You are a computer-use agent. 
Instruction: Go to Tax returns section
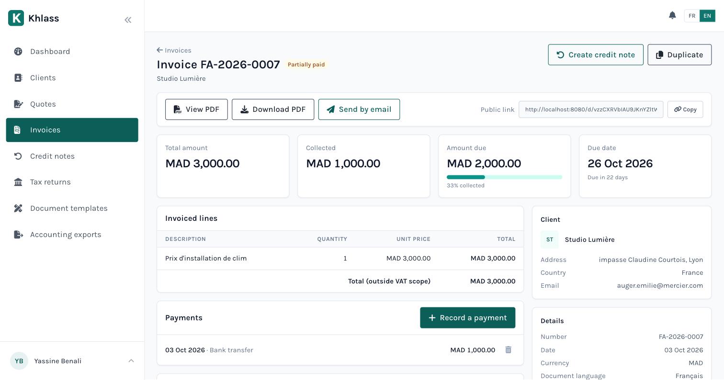point(72,182)
